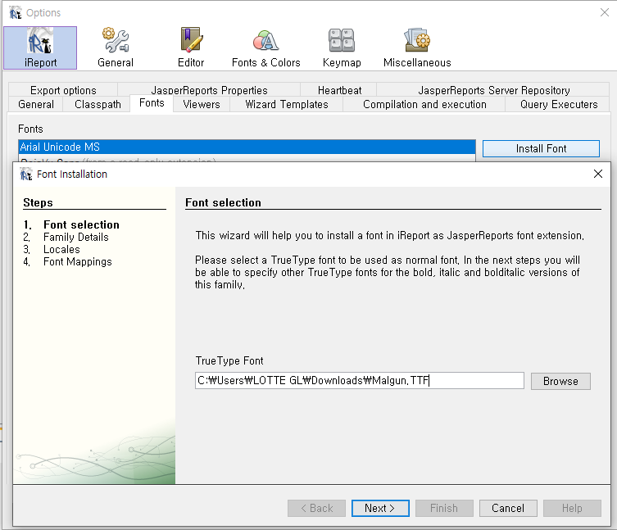Click the Install Font button

[541, 148]
